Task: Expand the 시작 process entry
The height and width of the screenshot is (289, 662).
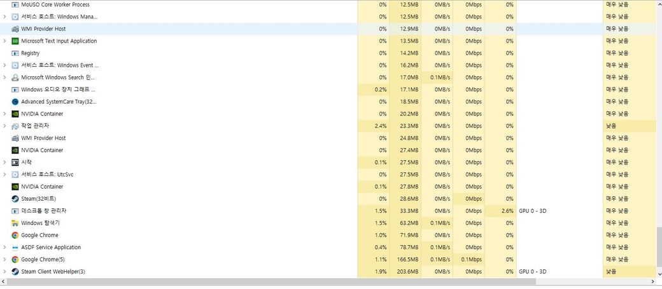Action: pyautogui.click(x=5, y=163)
